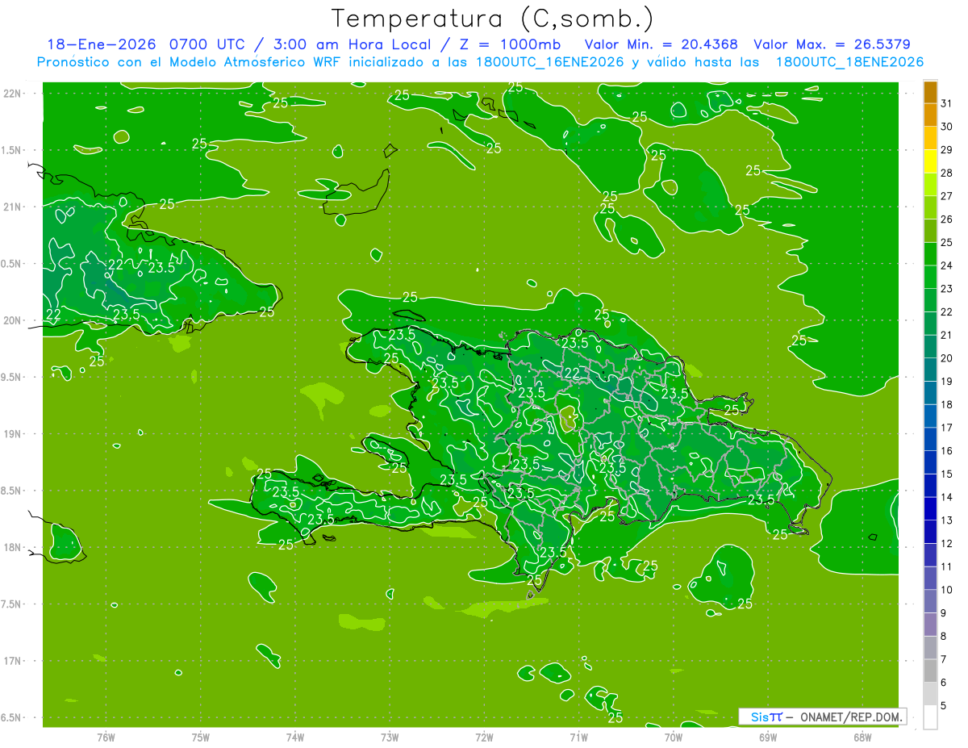Screen dimensions: 968x748
Task: Click the '20N' latitude axis label
Action: 13,320
